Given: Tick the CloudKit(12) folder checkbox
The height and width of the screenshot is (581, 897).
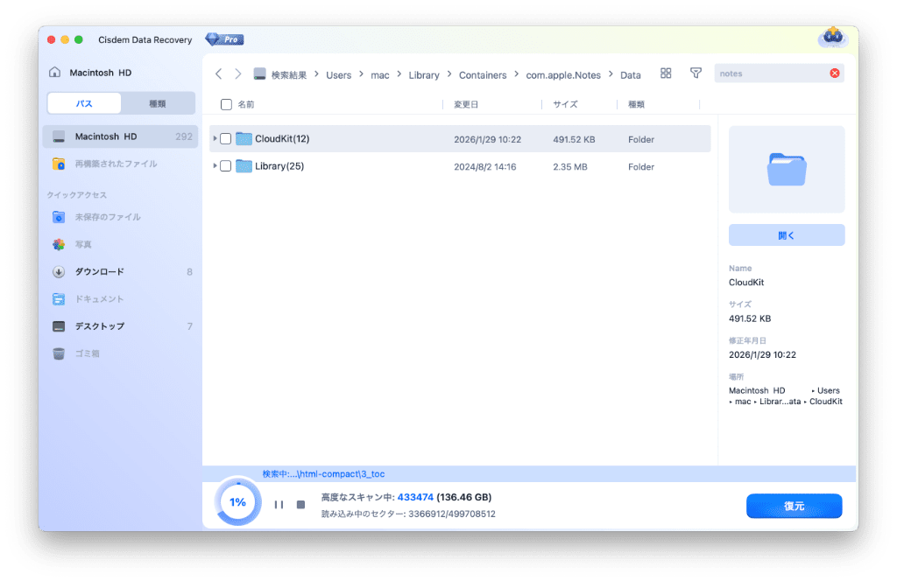Looking at the screenshot, I should tap(226, 139).
